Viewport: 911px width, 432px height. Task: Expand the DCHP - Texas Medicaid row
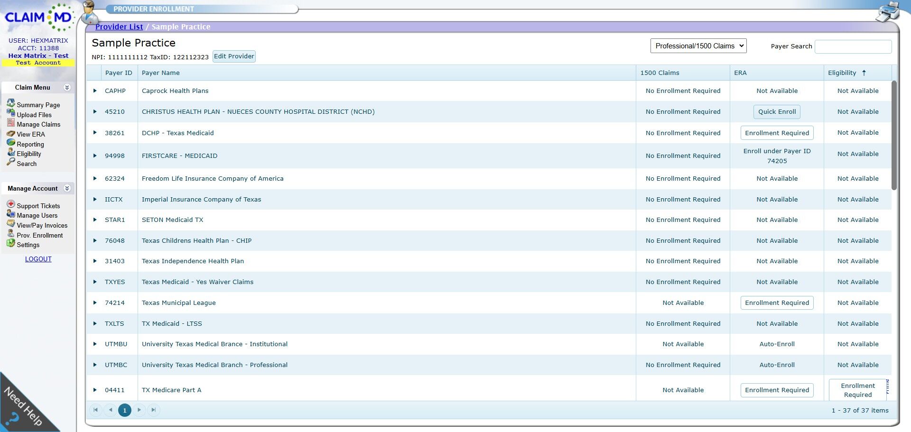(x=95, y=133)
